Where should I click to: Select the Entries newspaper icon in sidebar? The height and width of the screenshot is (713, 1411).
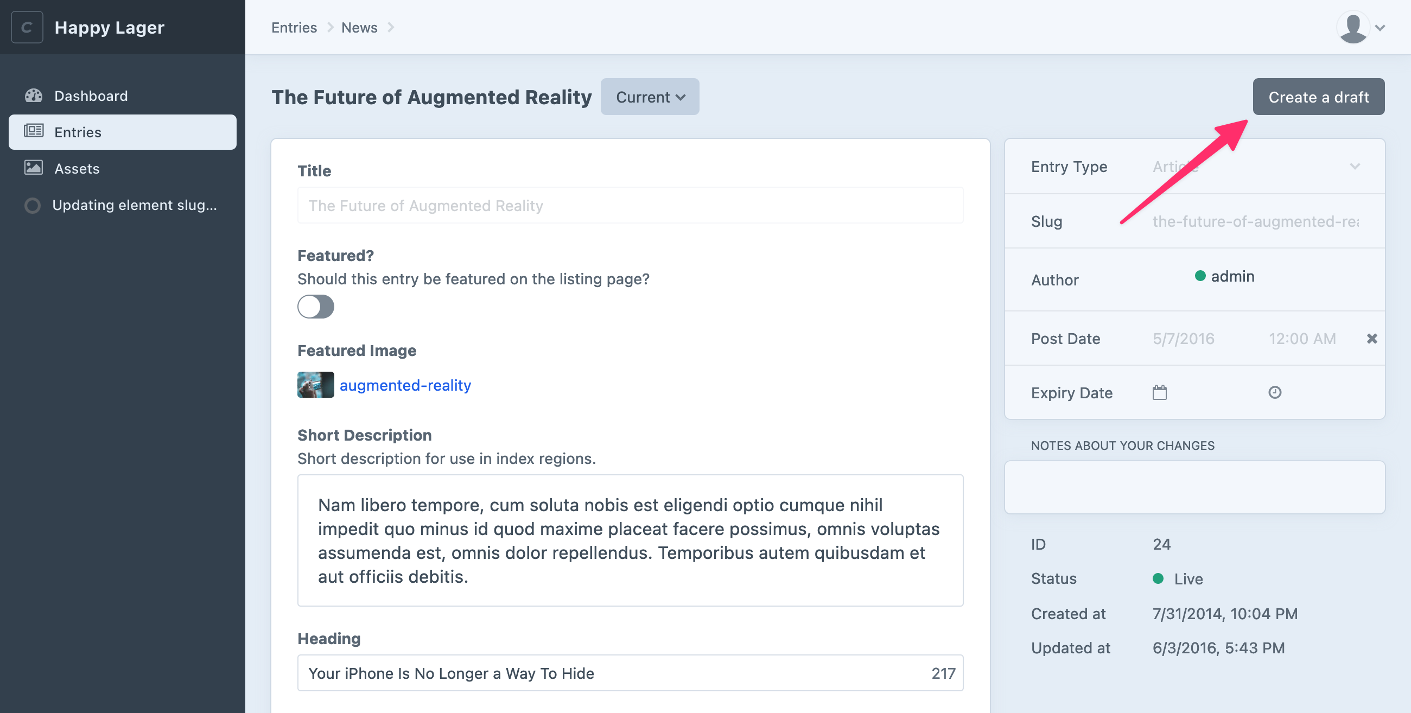pos(33,131)
